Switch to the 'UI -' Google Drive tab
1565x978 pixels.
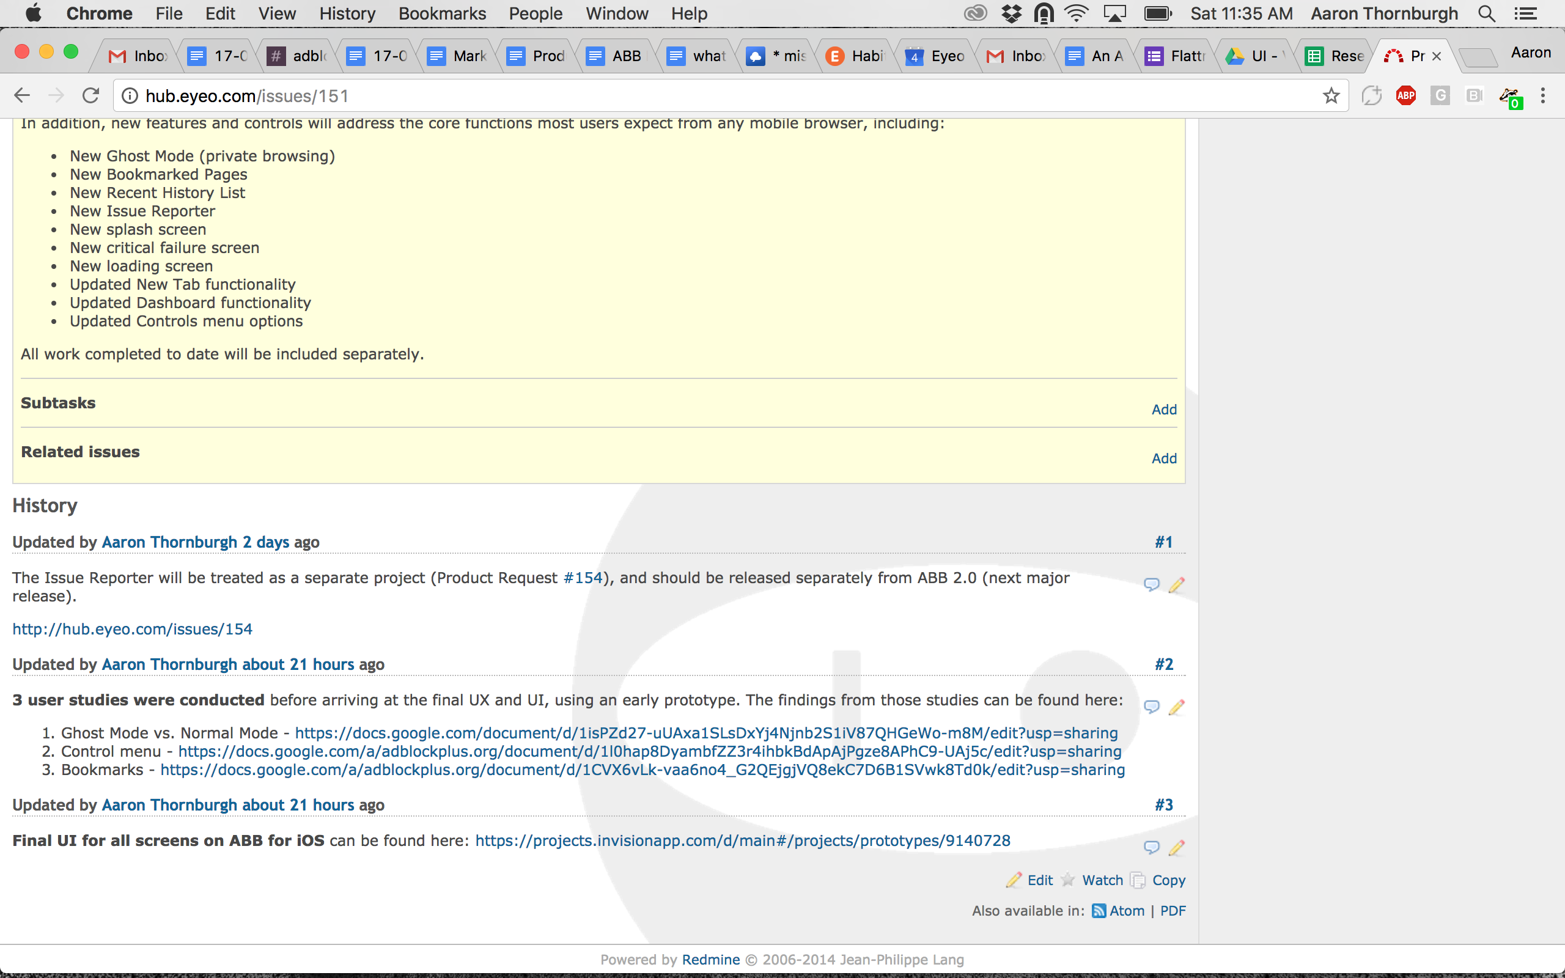coord(1255,56)
